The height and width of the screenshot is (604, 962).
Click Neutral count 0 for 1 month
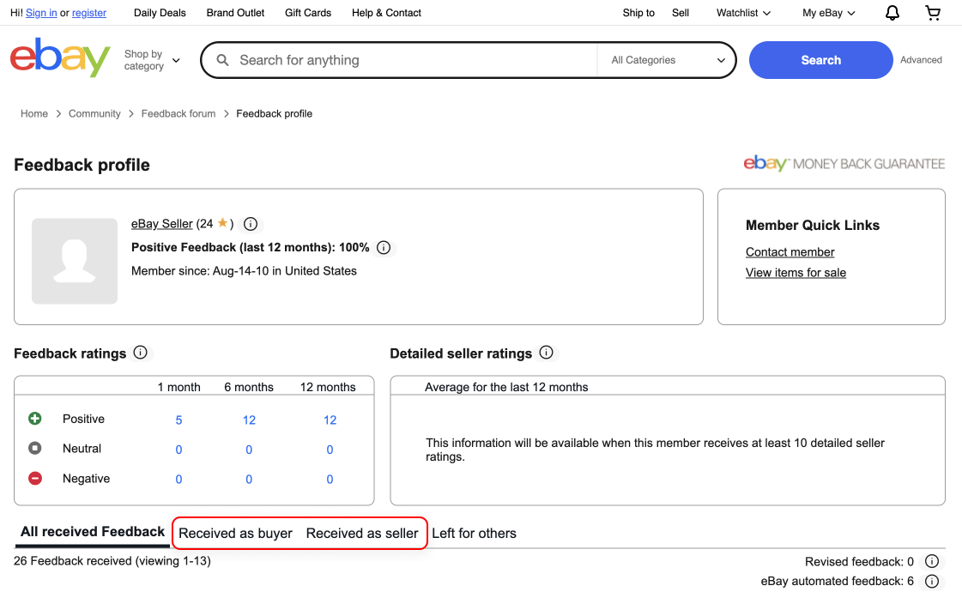pyautogui.click(x=178, y=450)
